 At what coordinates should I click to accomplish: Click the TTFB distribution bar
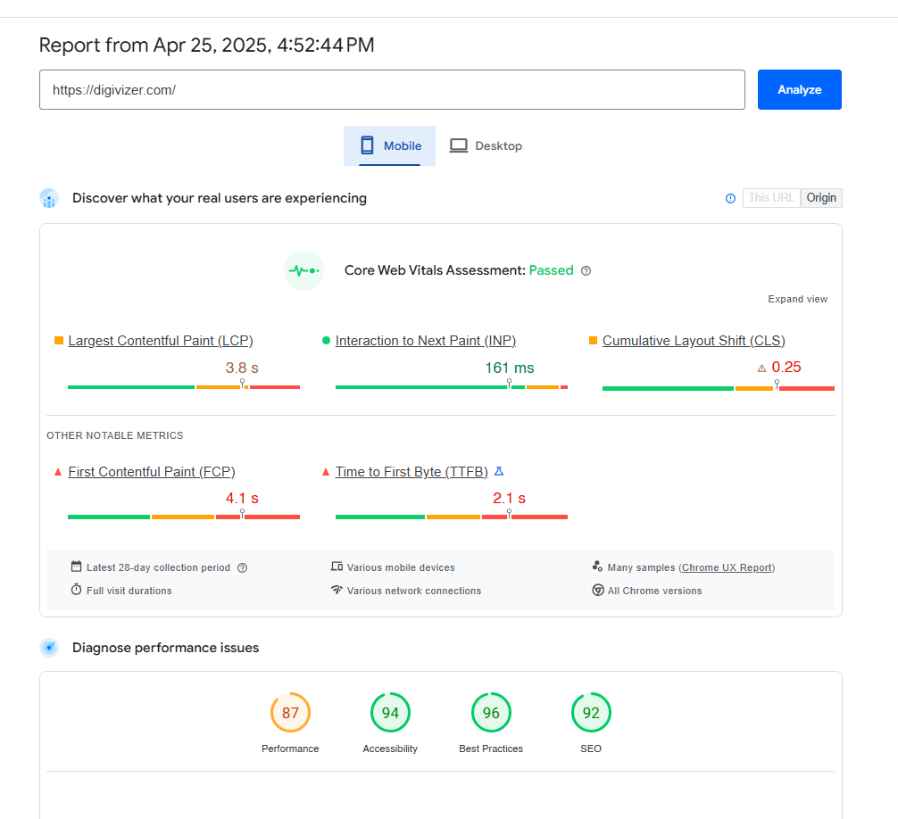(x=452, y=517)
